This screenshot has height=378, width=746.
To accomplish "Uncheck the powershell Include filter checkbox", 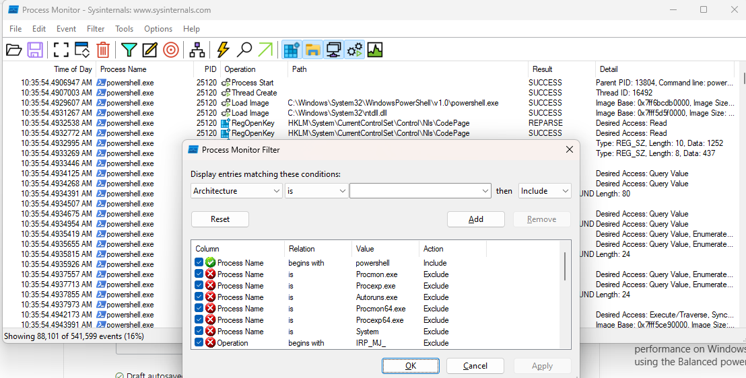I will 199,262.
